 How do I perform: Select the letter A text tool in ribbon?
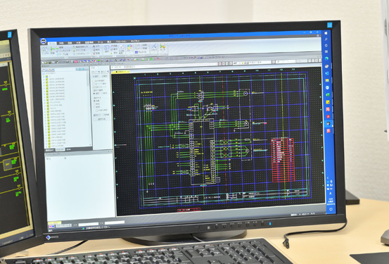[94, 46]
